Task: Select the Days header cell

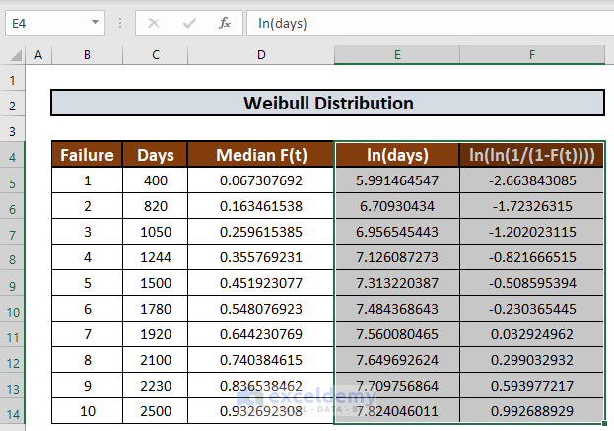Action: pos(156,155)
